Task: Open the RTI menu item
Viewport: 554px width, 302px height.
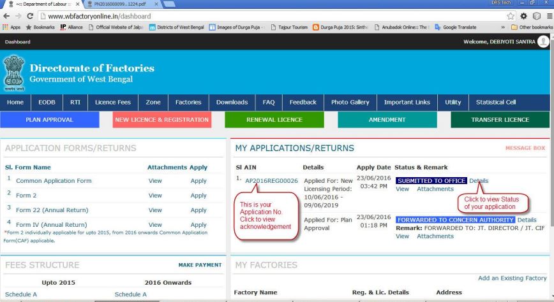Action: [75, 103]
